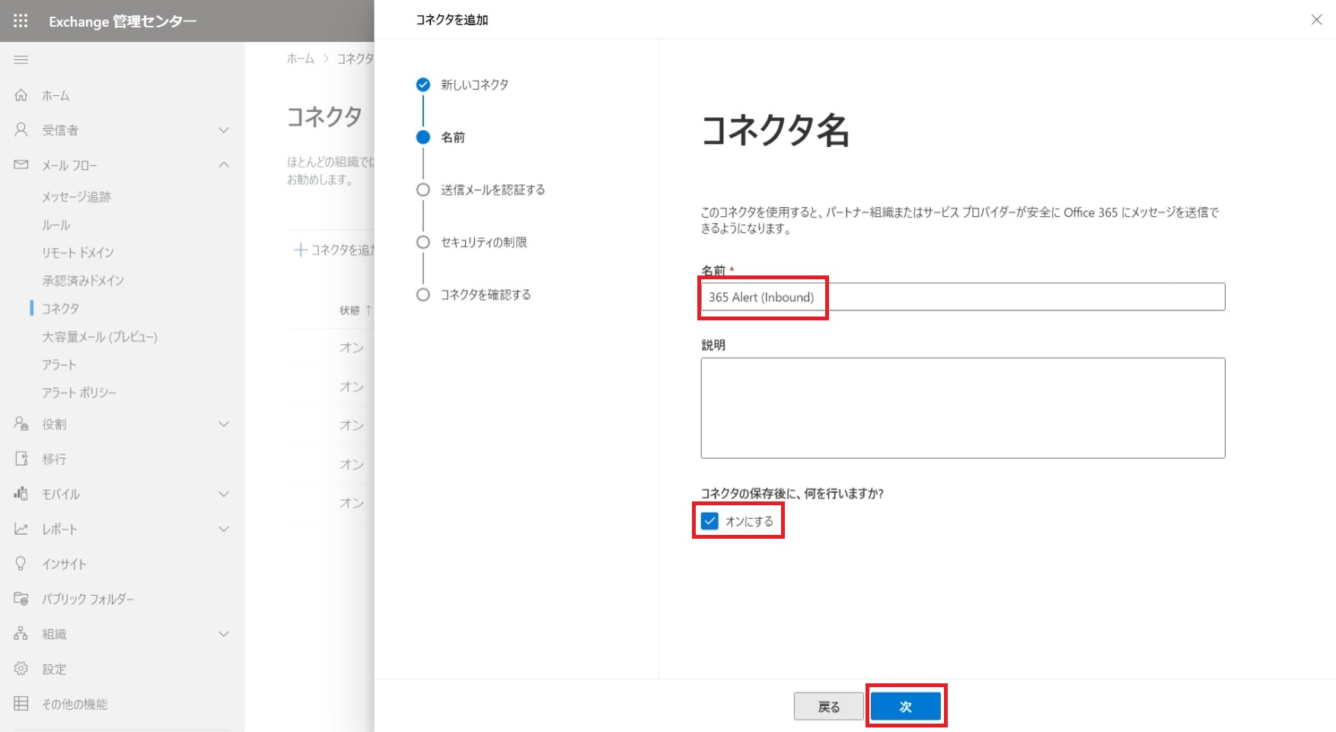Click the 次 button
Screen dimensions: 1336x732
click(x=906, y=706)
